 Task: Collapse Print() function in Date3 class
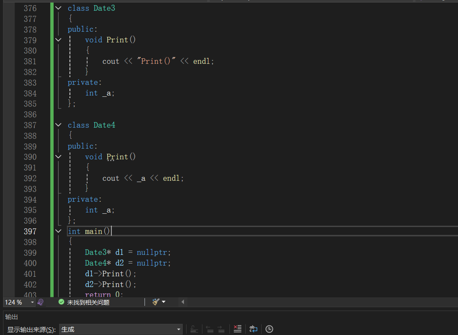click(x=58, y=40)
